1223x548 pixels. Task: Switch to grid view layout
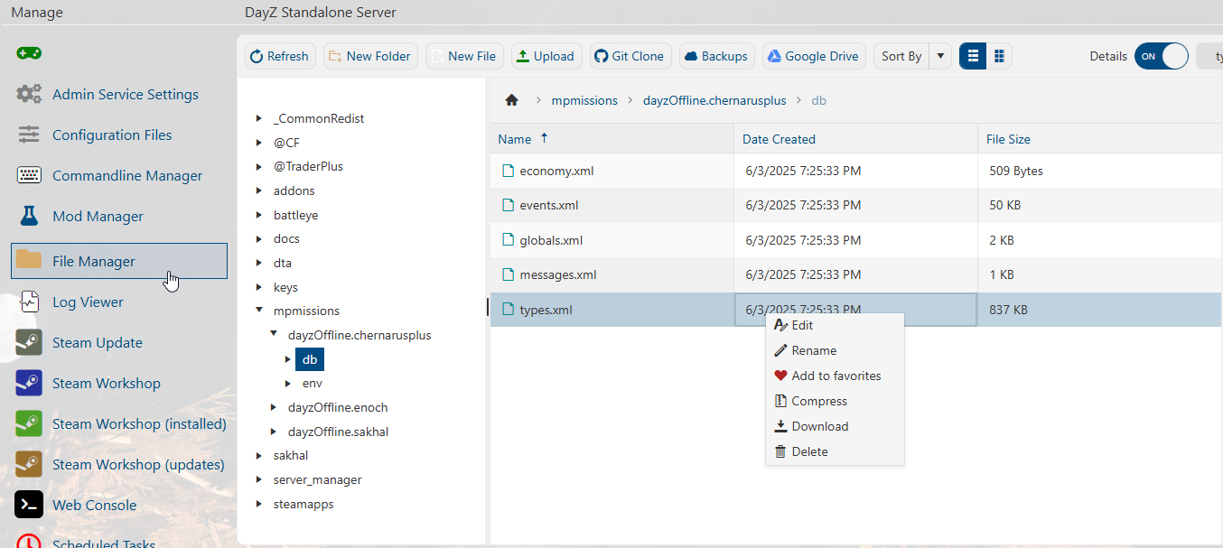[999, 56]
